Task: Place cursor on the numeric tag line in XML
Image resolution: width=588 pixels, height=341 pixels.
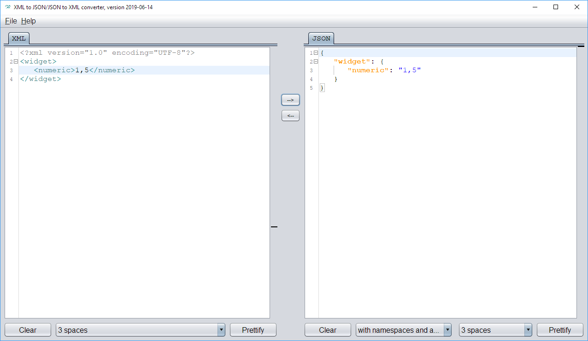Action: 84,70
